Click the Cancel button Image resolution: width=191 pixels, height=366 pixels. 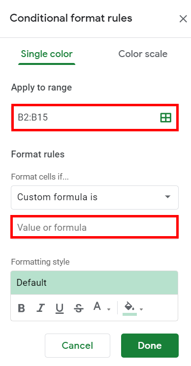pos(77,345)
